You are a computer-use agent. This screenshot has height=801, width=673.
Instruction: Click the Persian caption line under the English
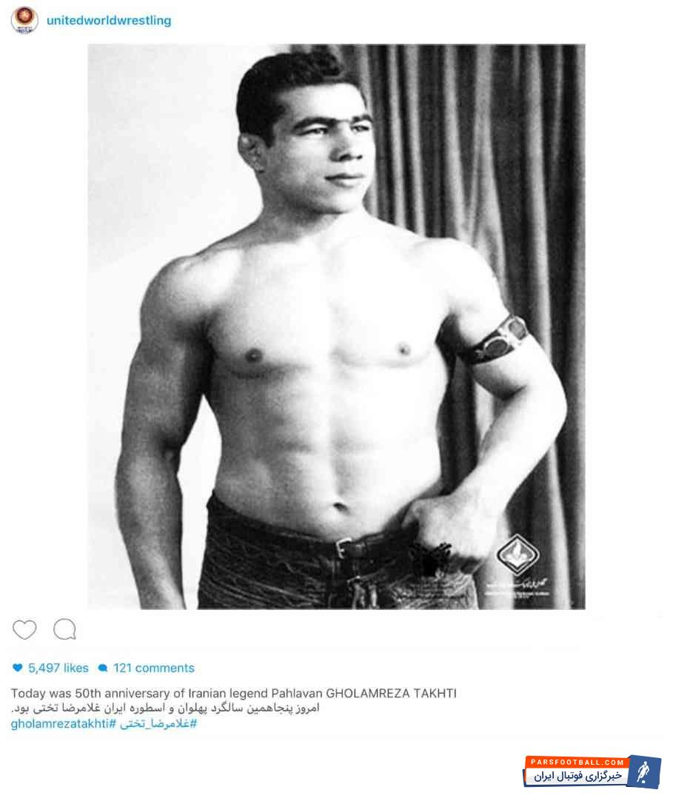point(166,708)
